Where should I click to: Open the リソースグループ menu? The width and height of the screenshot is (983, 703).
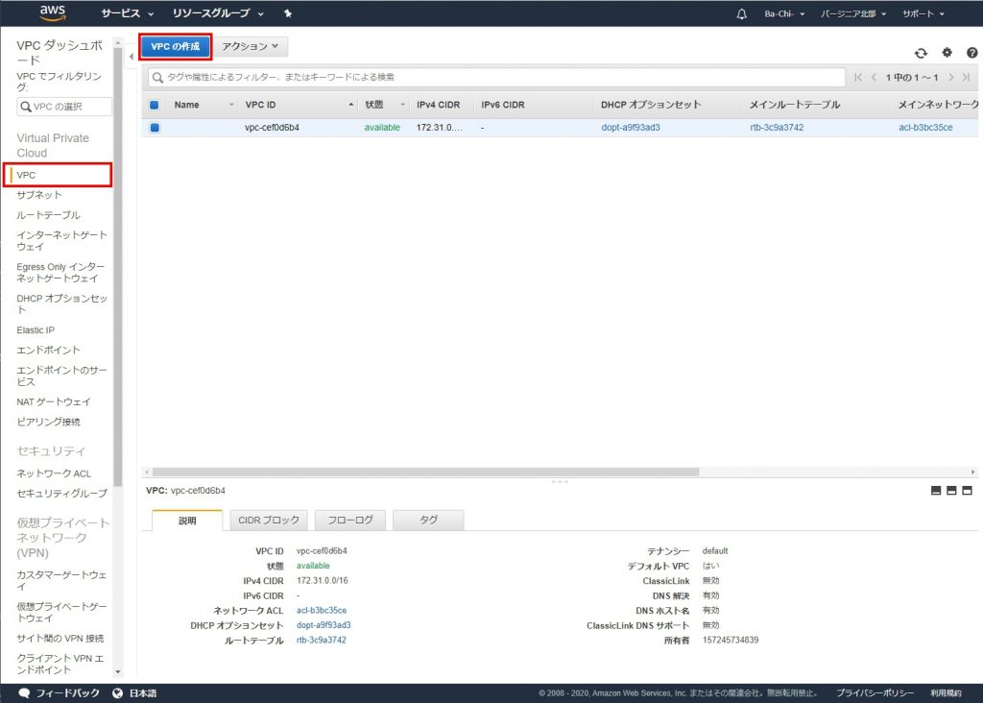(218, 13)
